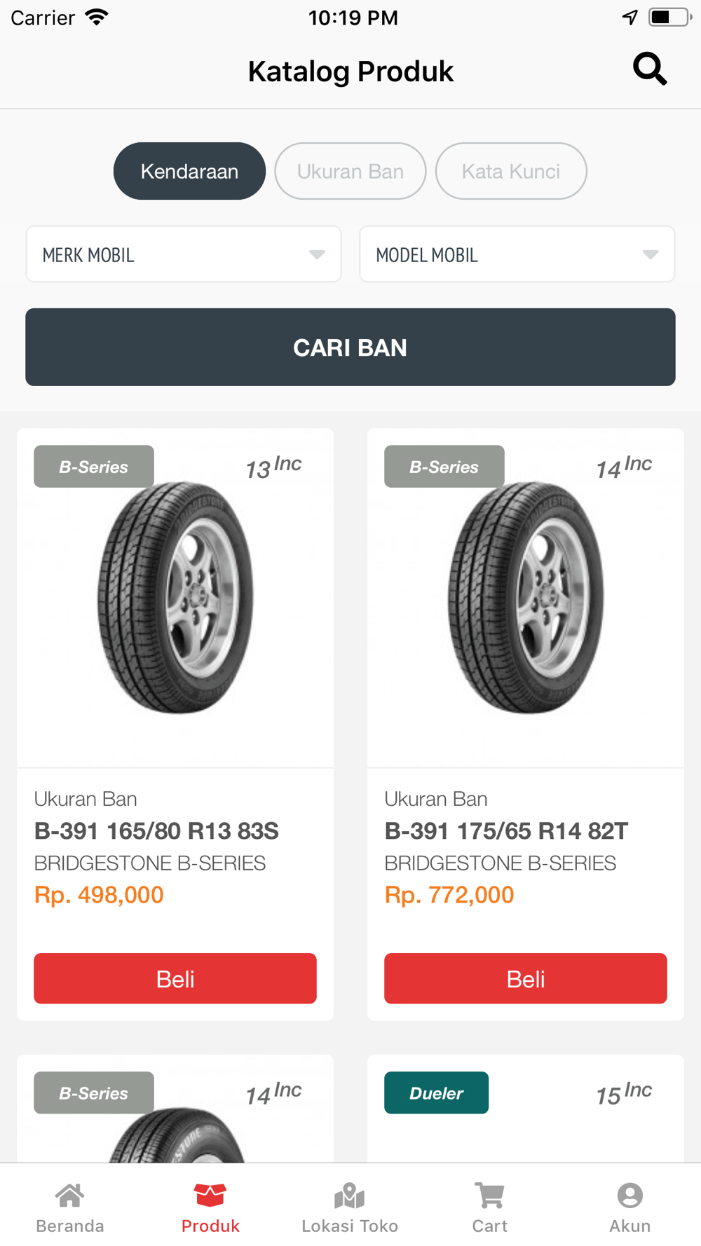
Task: Open B-391 175/65 R14 82T product title
Action: point(506,831)
